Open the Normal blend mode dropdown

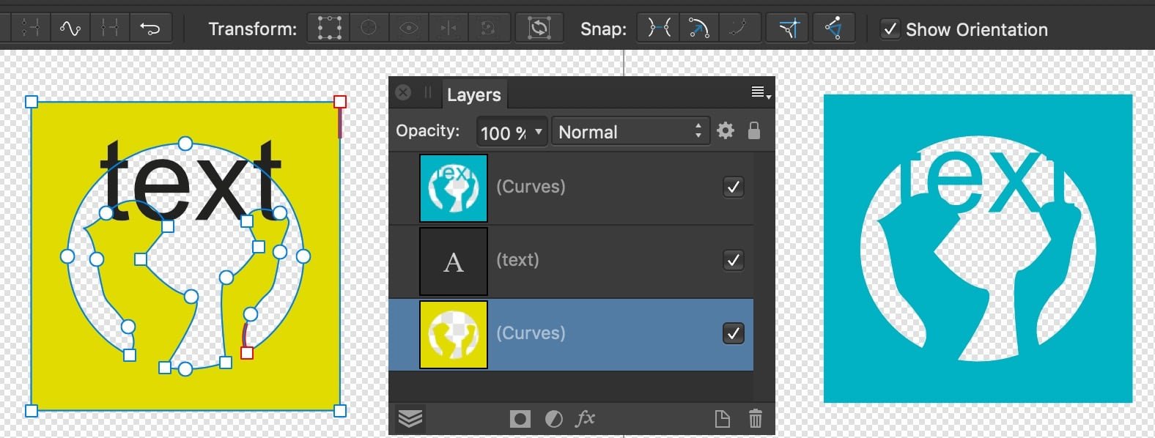click(630, 132)
